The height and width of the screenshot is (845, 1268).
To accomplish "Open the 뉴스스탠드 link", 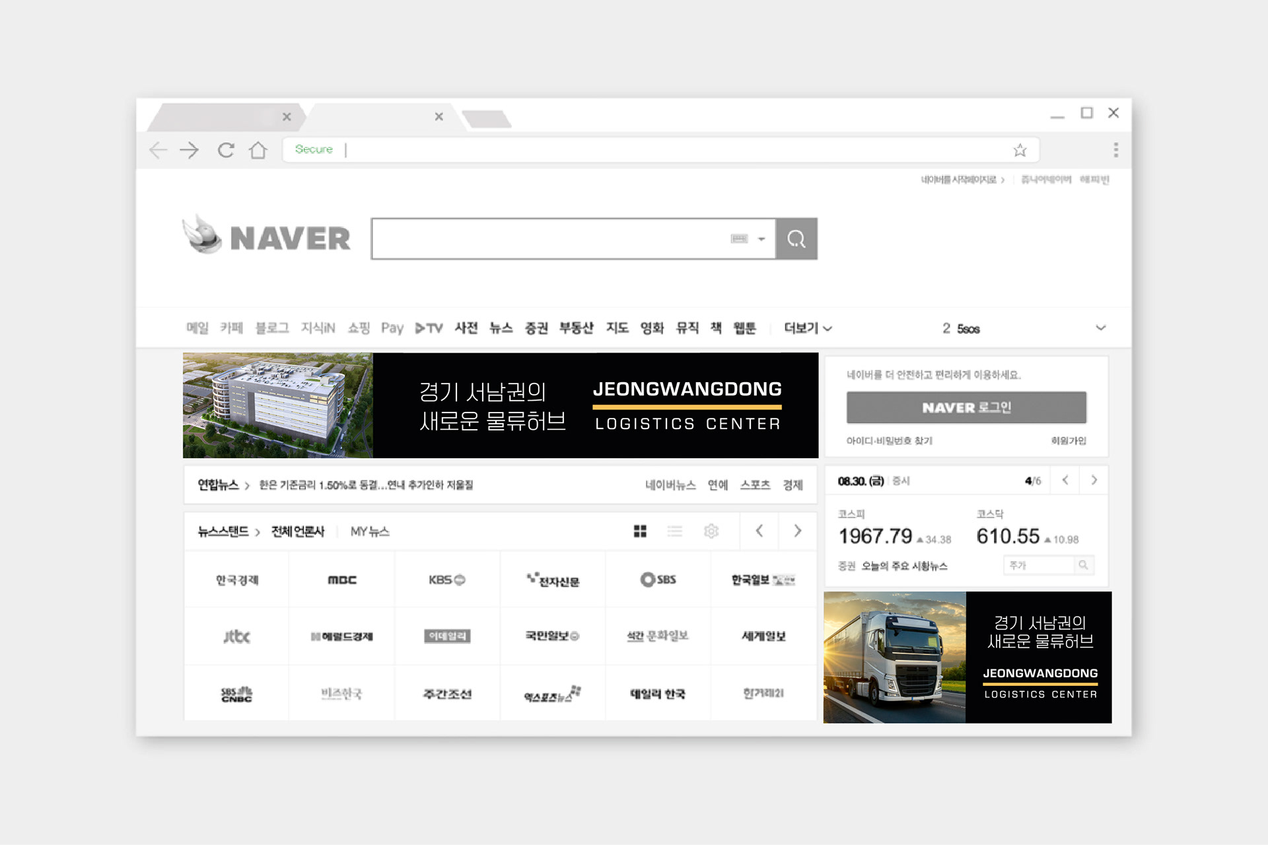I will click(229, 531).
